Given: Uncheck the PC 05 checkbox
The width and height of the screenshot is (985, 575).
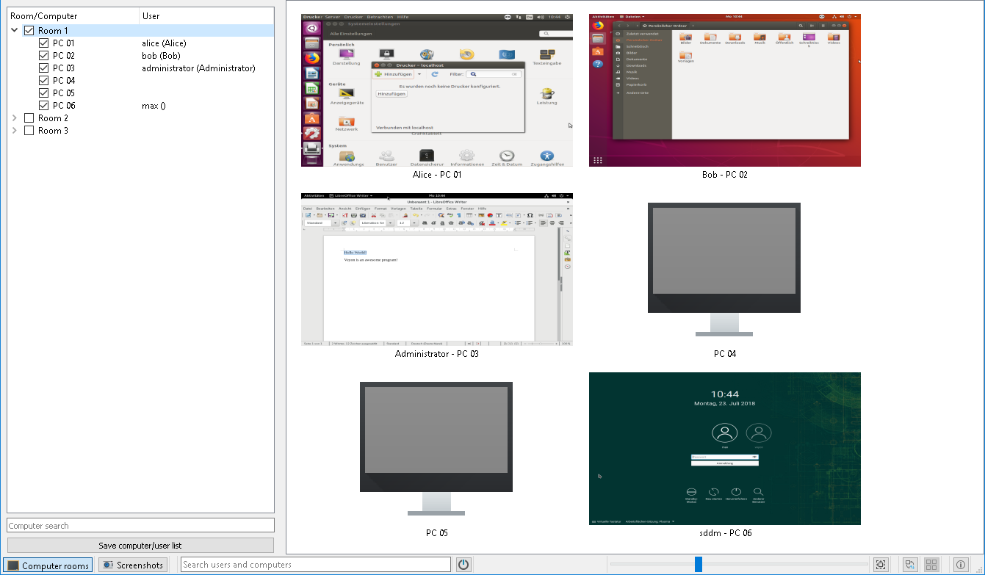Looking at the screenshot, I should [x=42, y=93].
